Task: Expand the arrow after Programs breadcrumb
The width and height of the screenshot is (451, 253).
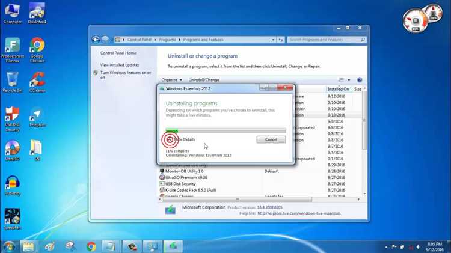Action: click(179, 40)
